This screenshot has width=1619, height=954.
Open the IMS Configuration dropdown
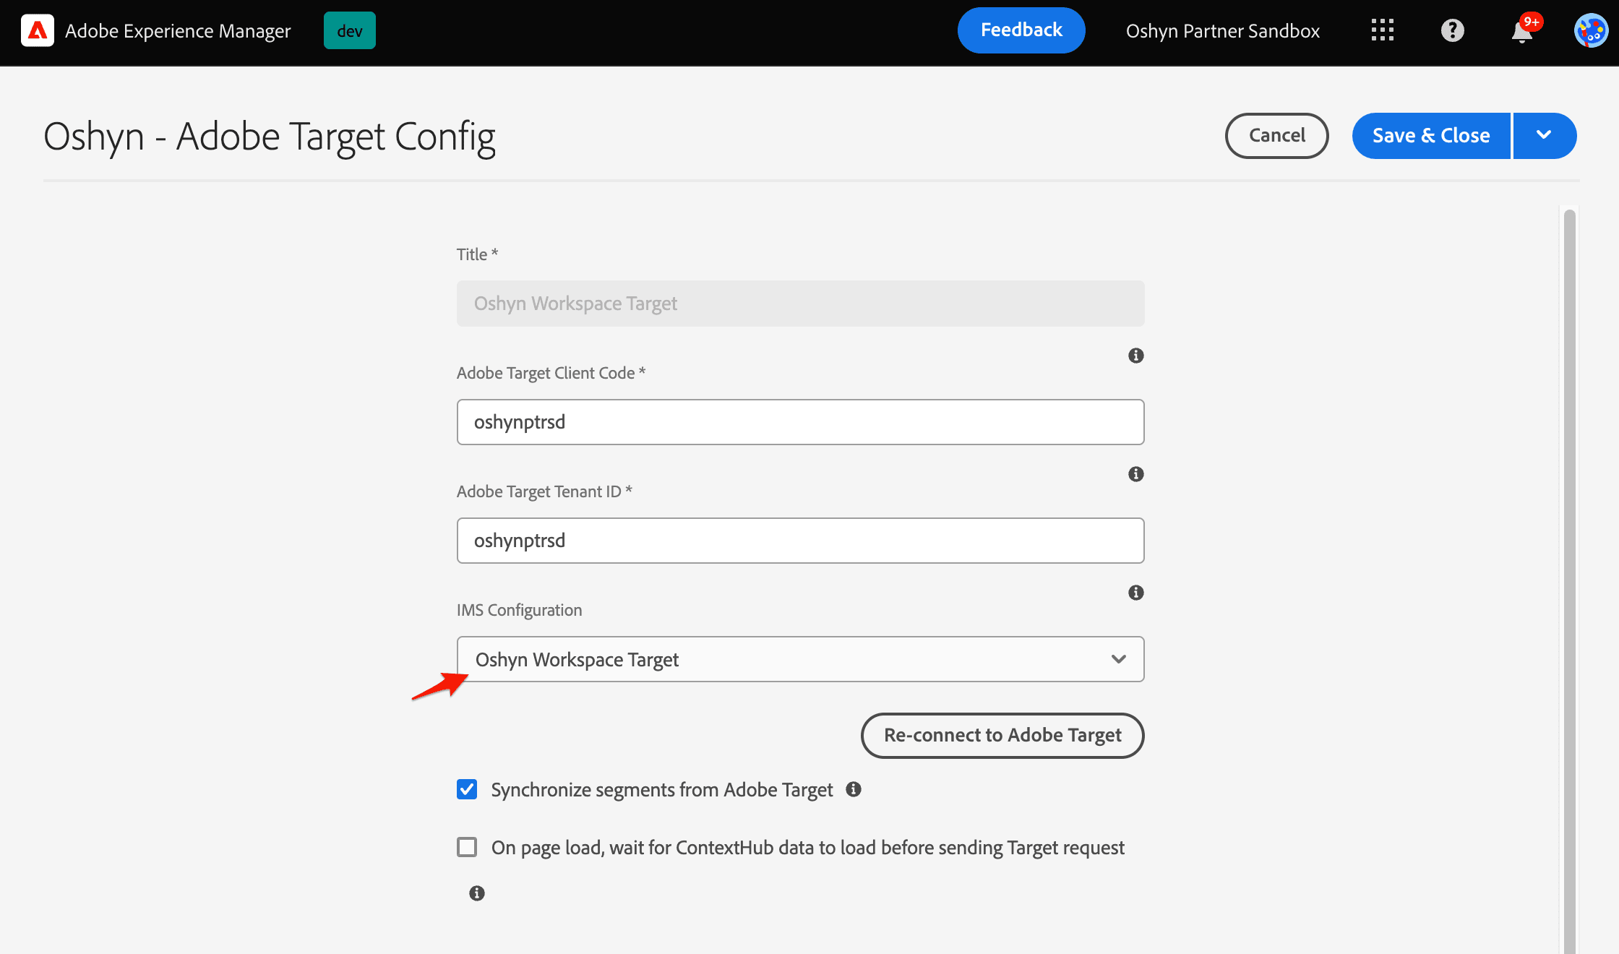[800, 659]
